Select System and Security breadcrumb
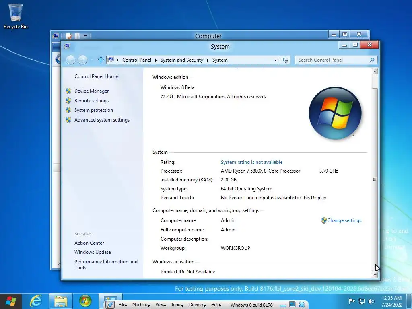This screenshot has height=309, width=412. [182, 60]
